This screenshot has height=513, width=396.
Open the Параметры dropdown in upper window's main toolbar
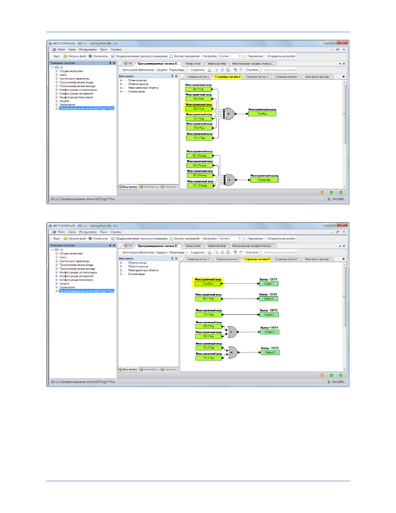pyautogui.click(x=256, y=56)
